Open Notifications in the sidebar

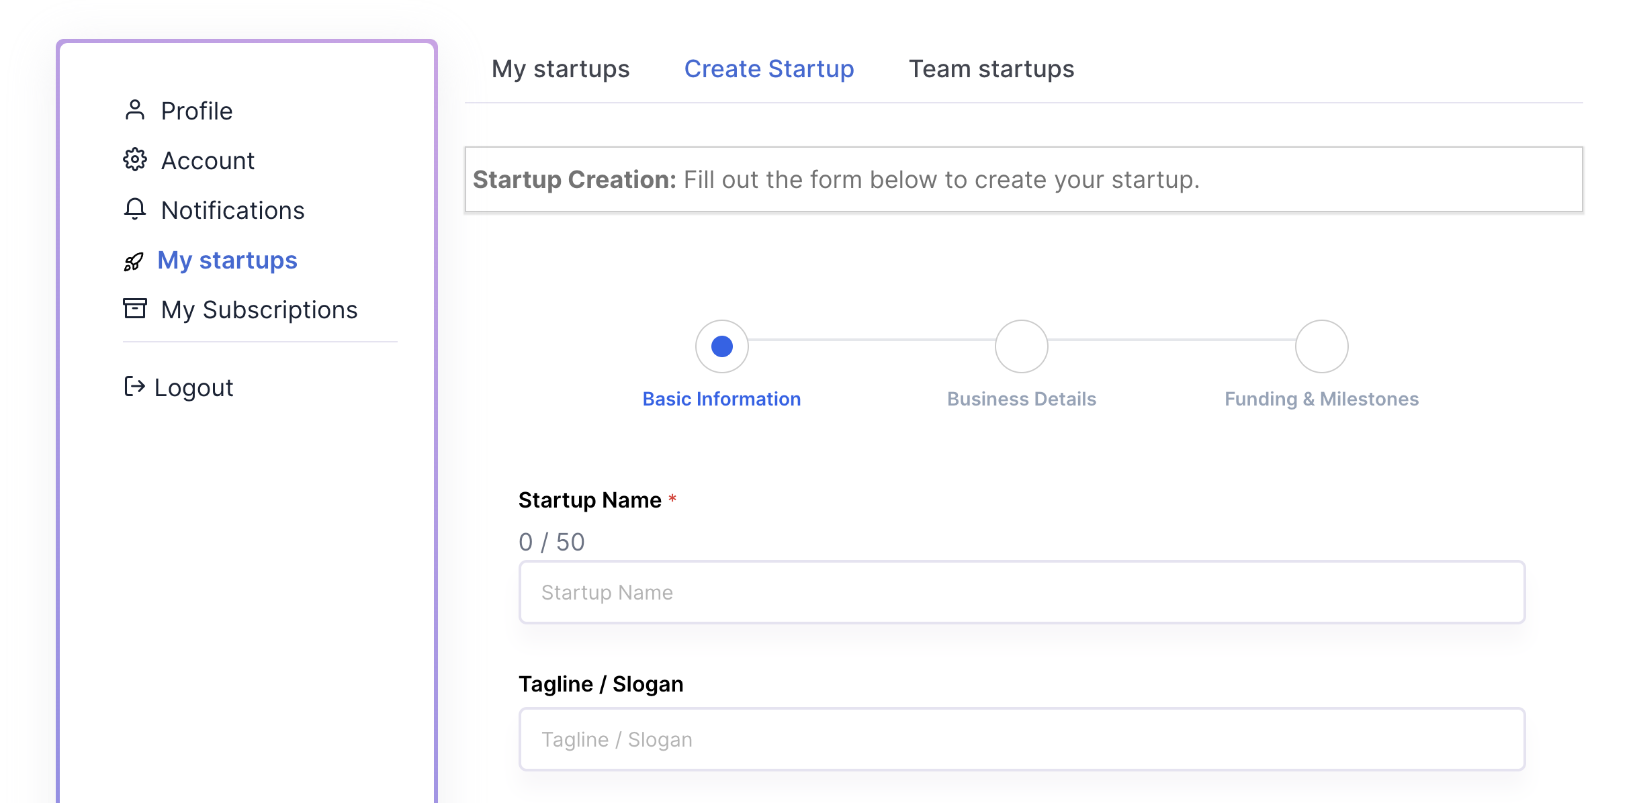[233, 210]
